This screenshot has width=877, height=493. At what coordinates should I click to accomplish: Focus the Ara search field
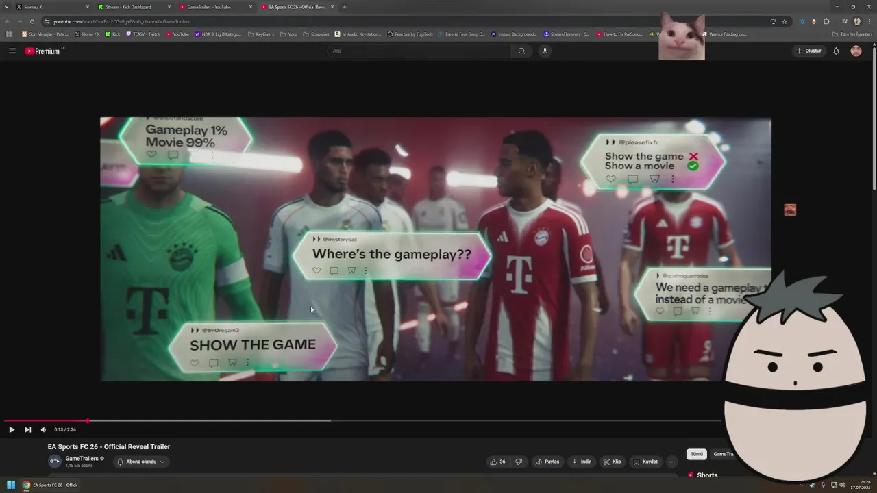[419, 51]
